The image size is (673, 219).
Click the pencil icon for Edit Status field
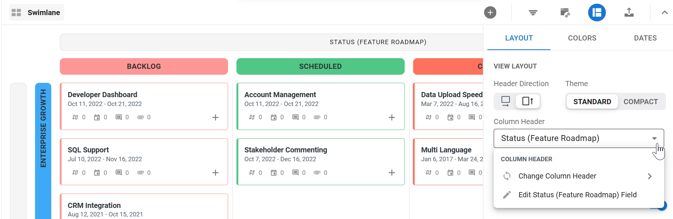click(507, 195)
